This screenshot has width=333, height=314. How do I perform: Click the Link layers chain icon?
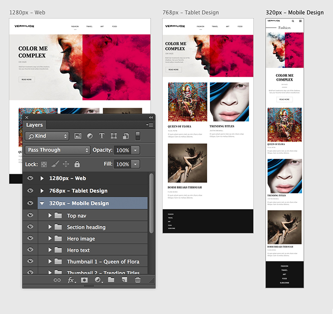coord(57,280)
